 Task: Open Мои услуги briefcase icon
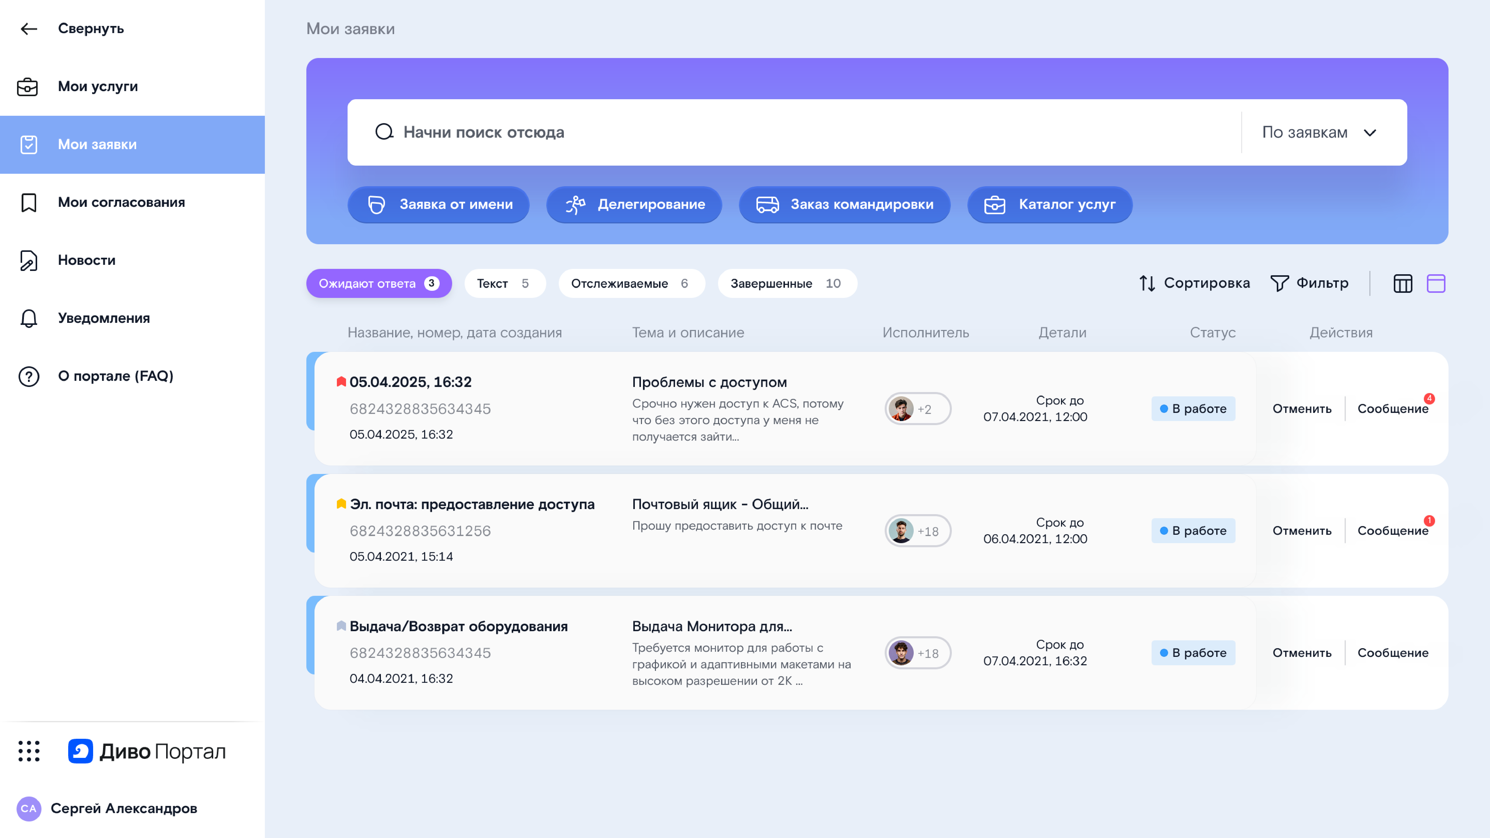pos(28,87)
